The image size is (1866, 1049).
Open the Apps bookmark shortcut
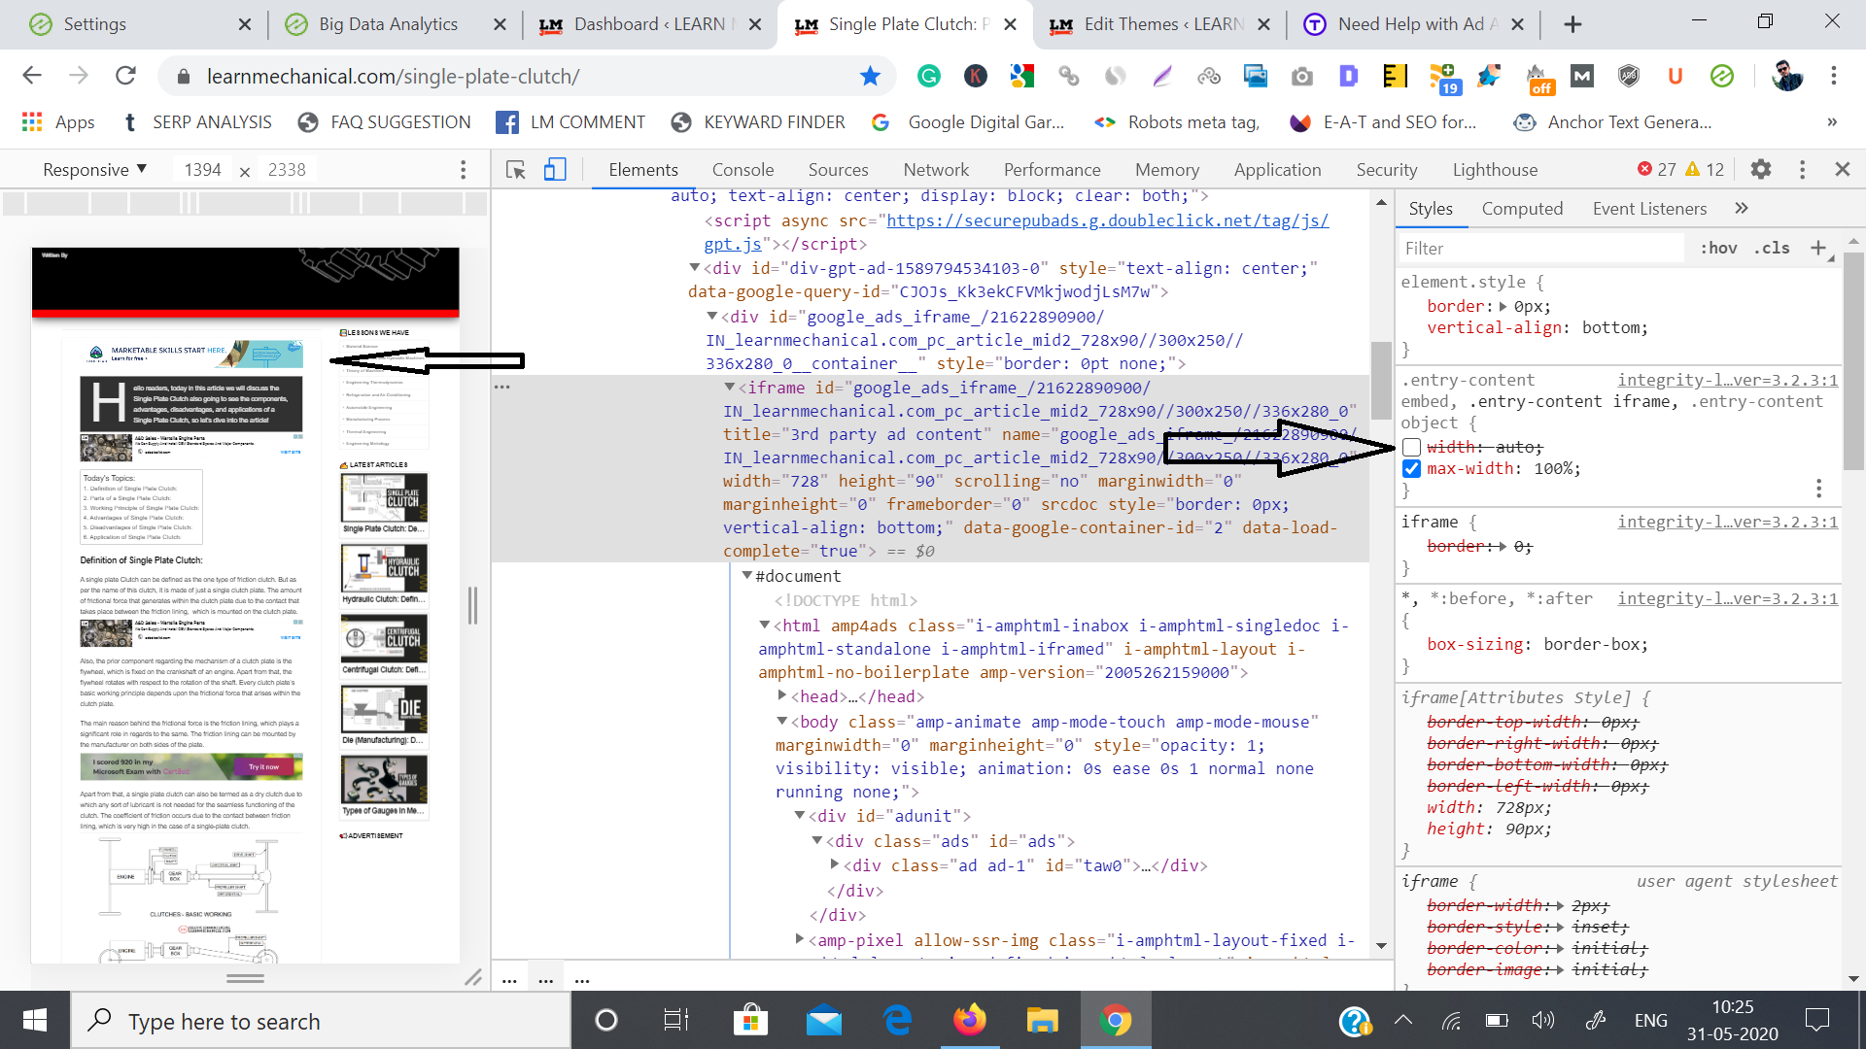coord(58,122)
